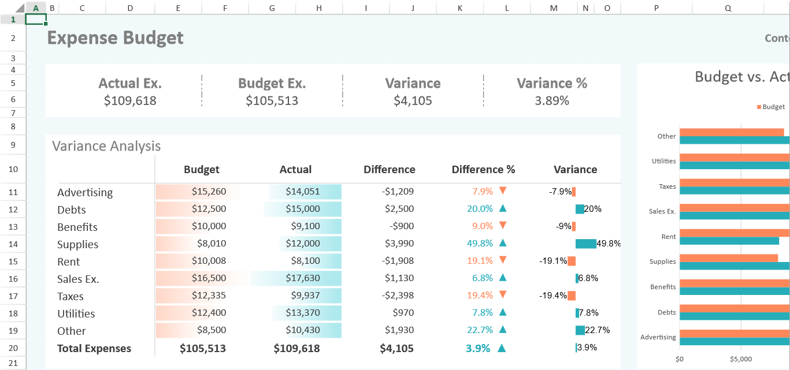Viewport: 790px width, 370px height.
Task: Click the up arrow icon beside Utilities 7.8%
Action: (x=503, y=312)
